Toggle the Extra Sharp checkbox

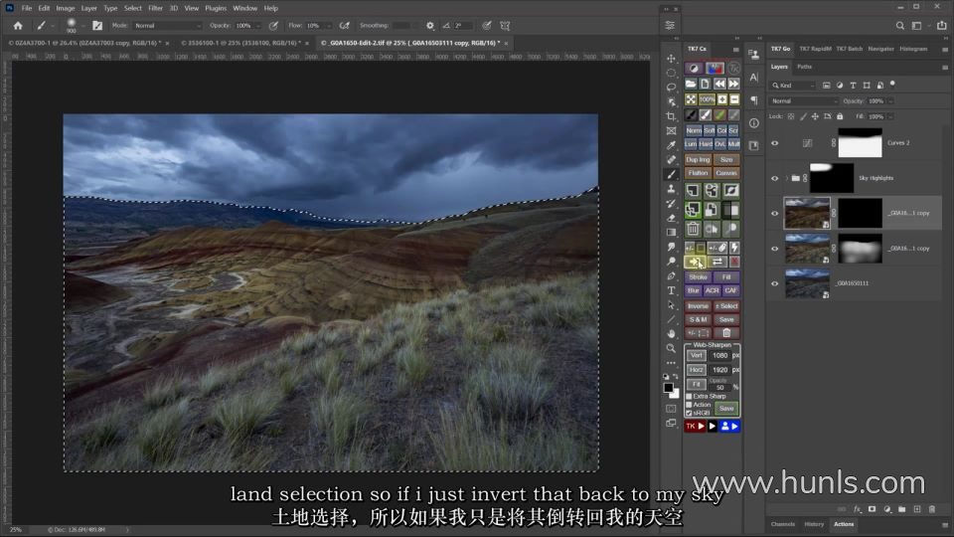[x=690, y=397]
